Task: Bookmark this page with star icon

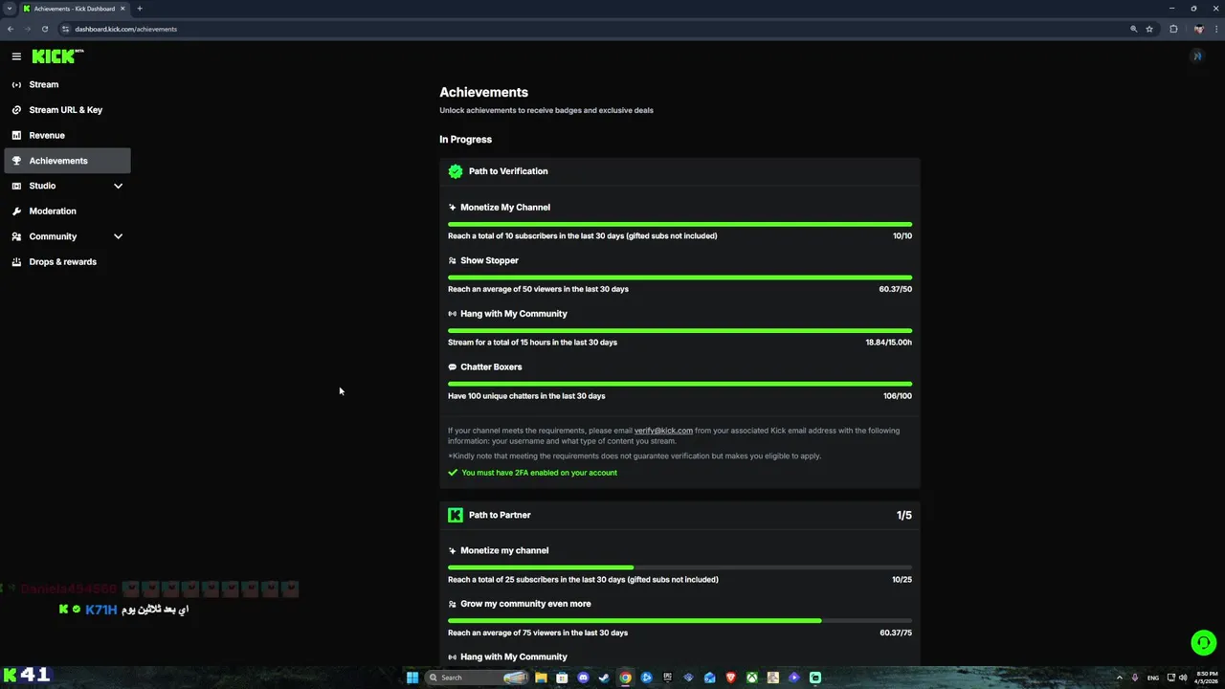Action: coord(1149,29)
